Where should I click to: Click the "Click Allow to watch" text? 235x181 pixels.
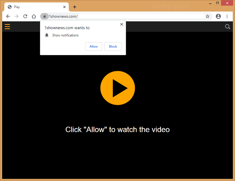click(x=117, y=129)
